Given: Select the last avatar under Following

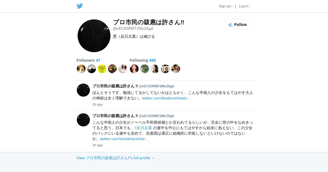Looking at the screenshot, I should pos(176,69).
